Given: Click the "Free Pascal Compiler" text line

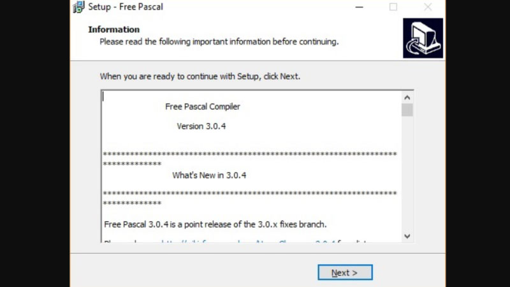Looking at the screenshot, I should [x=203, y=107].
